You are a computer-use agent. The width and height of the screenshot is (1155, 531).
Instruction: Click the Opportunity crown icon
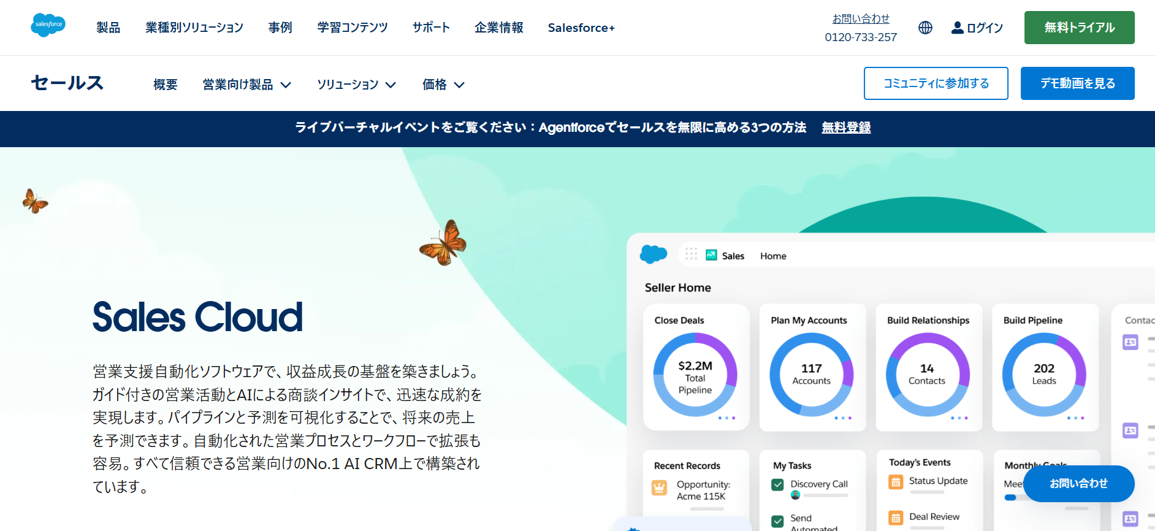click(659, 488)
